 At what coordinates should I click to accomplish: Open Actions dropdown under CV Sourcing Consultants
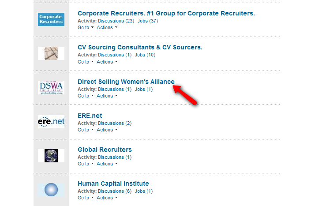107,62
